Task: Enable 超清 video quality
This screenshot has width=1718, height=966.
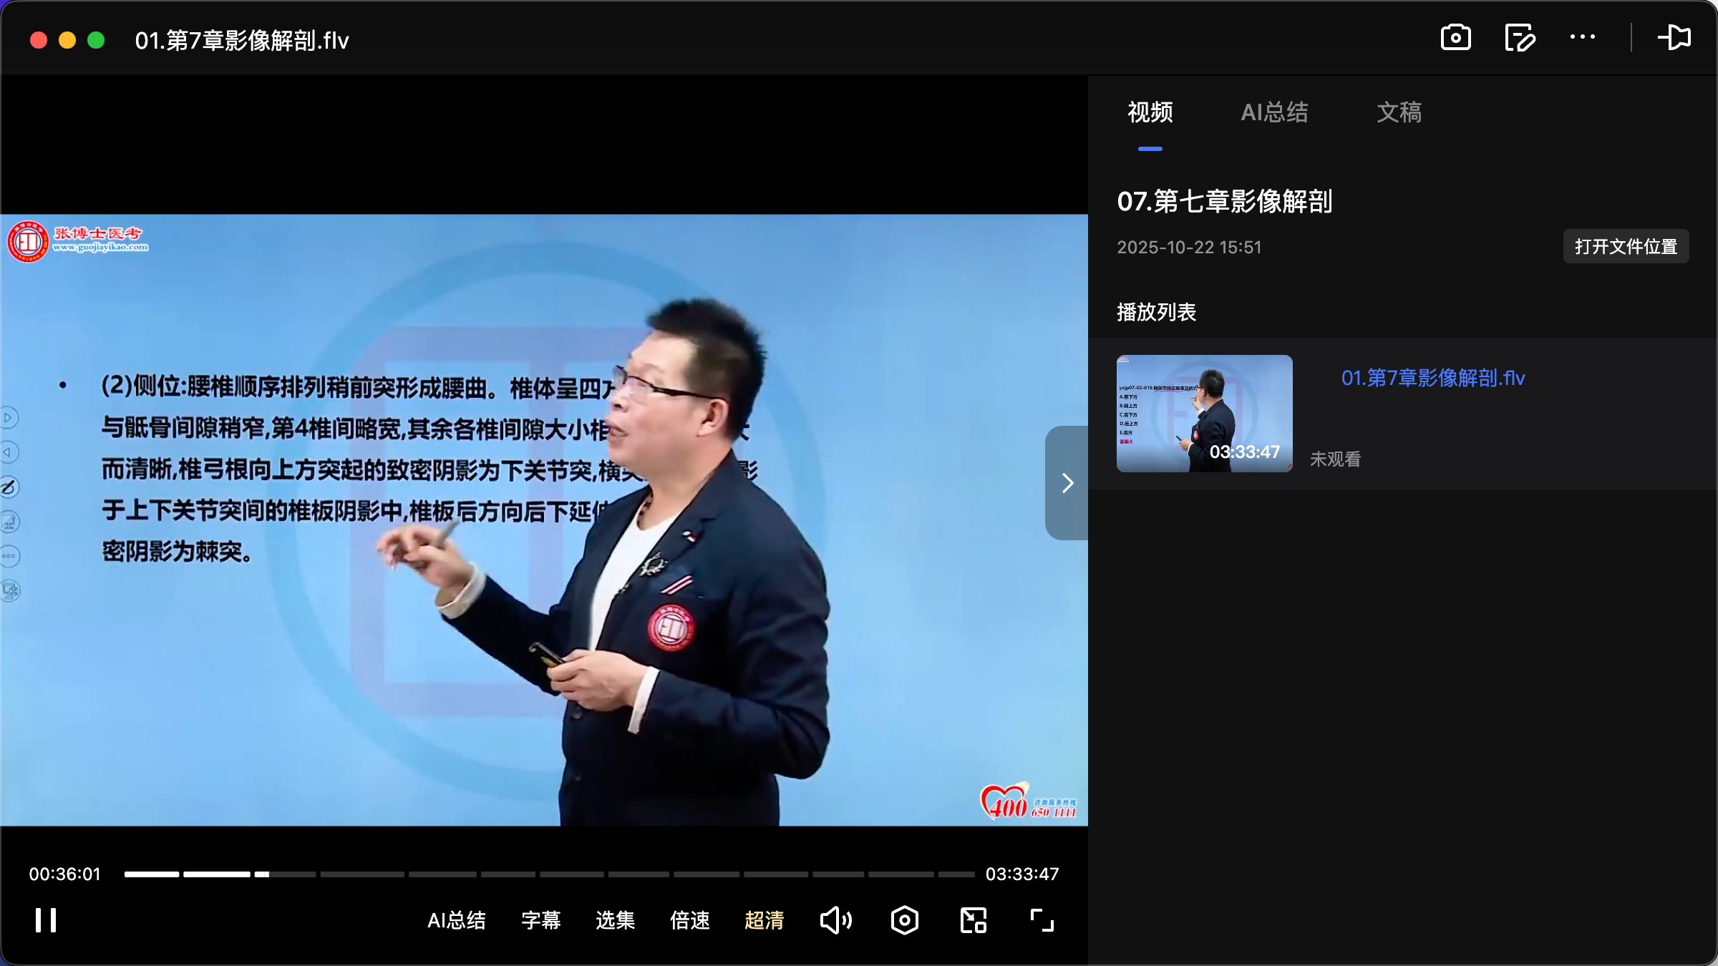Action: click(x=765, y=920)
